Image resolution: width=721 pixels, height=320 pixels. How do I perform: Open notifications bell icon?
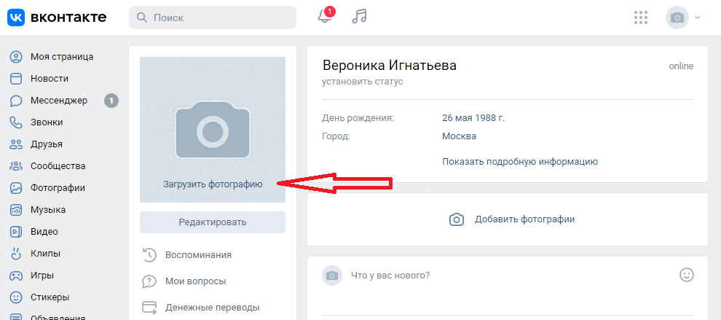coord(325,17)
